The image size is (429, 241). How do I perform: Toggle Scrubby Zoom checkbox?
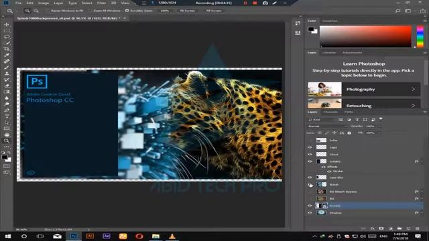tap(127, 11)
